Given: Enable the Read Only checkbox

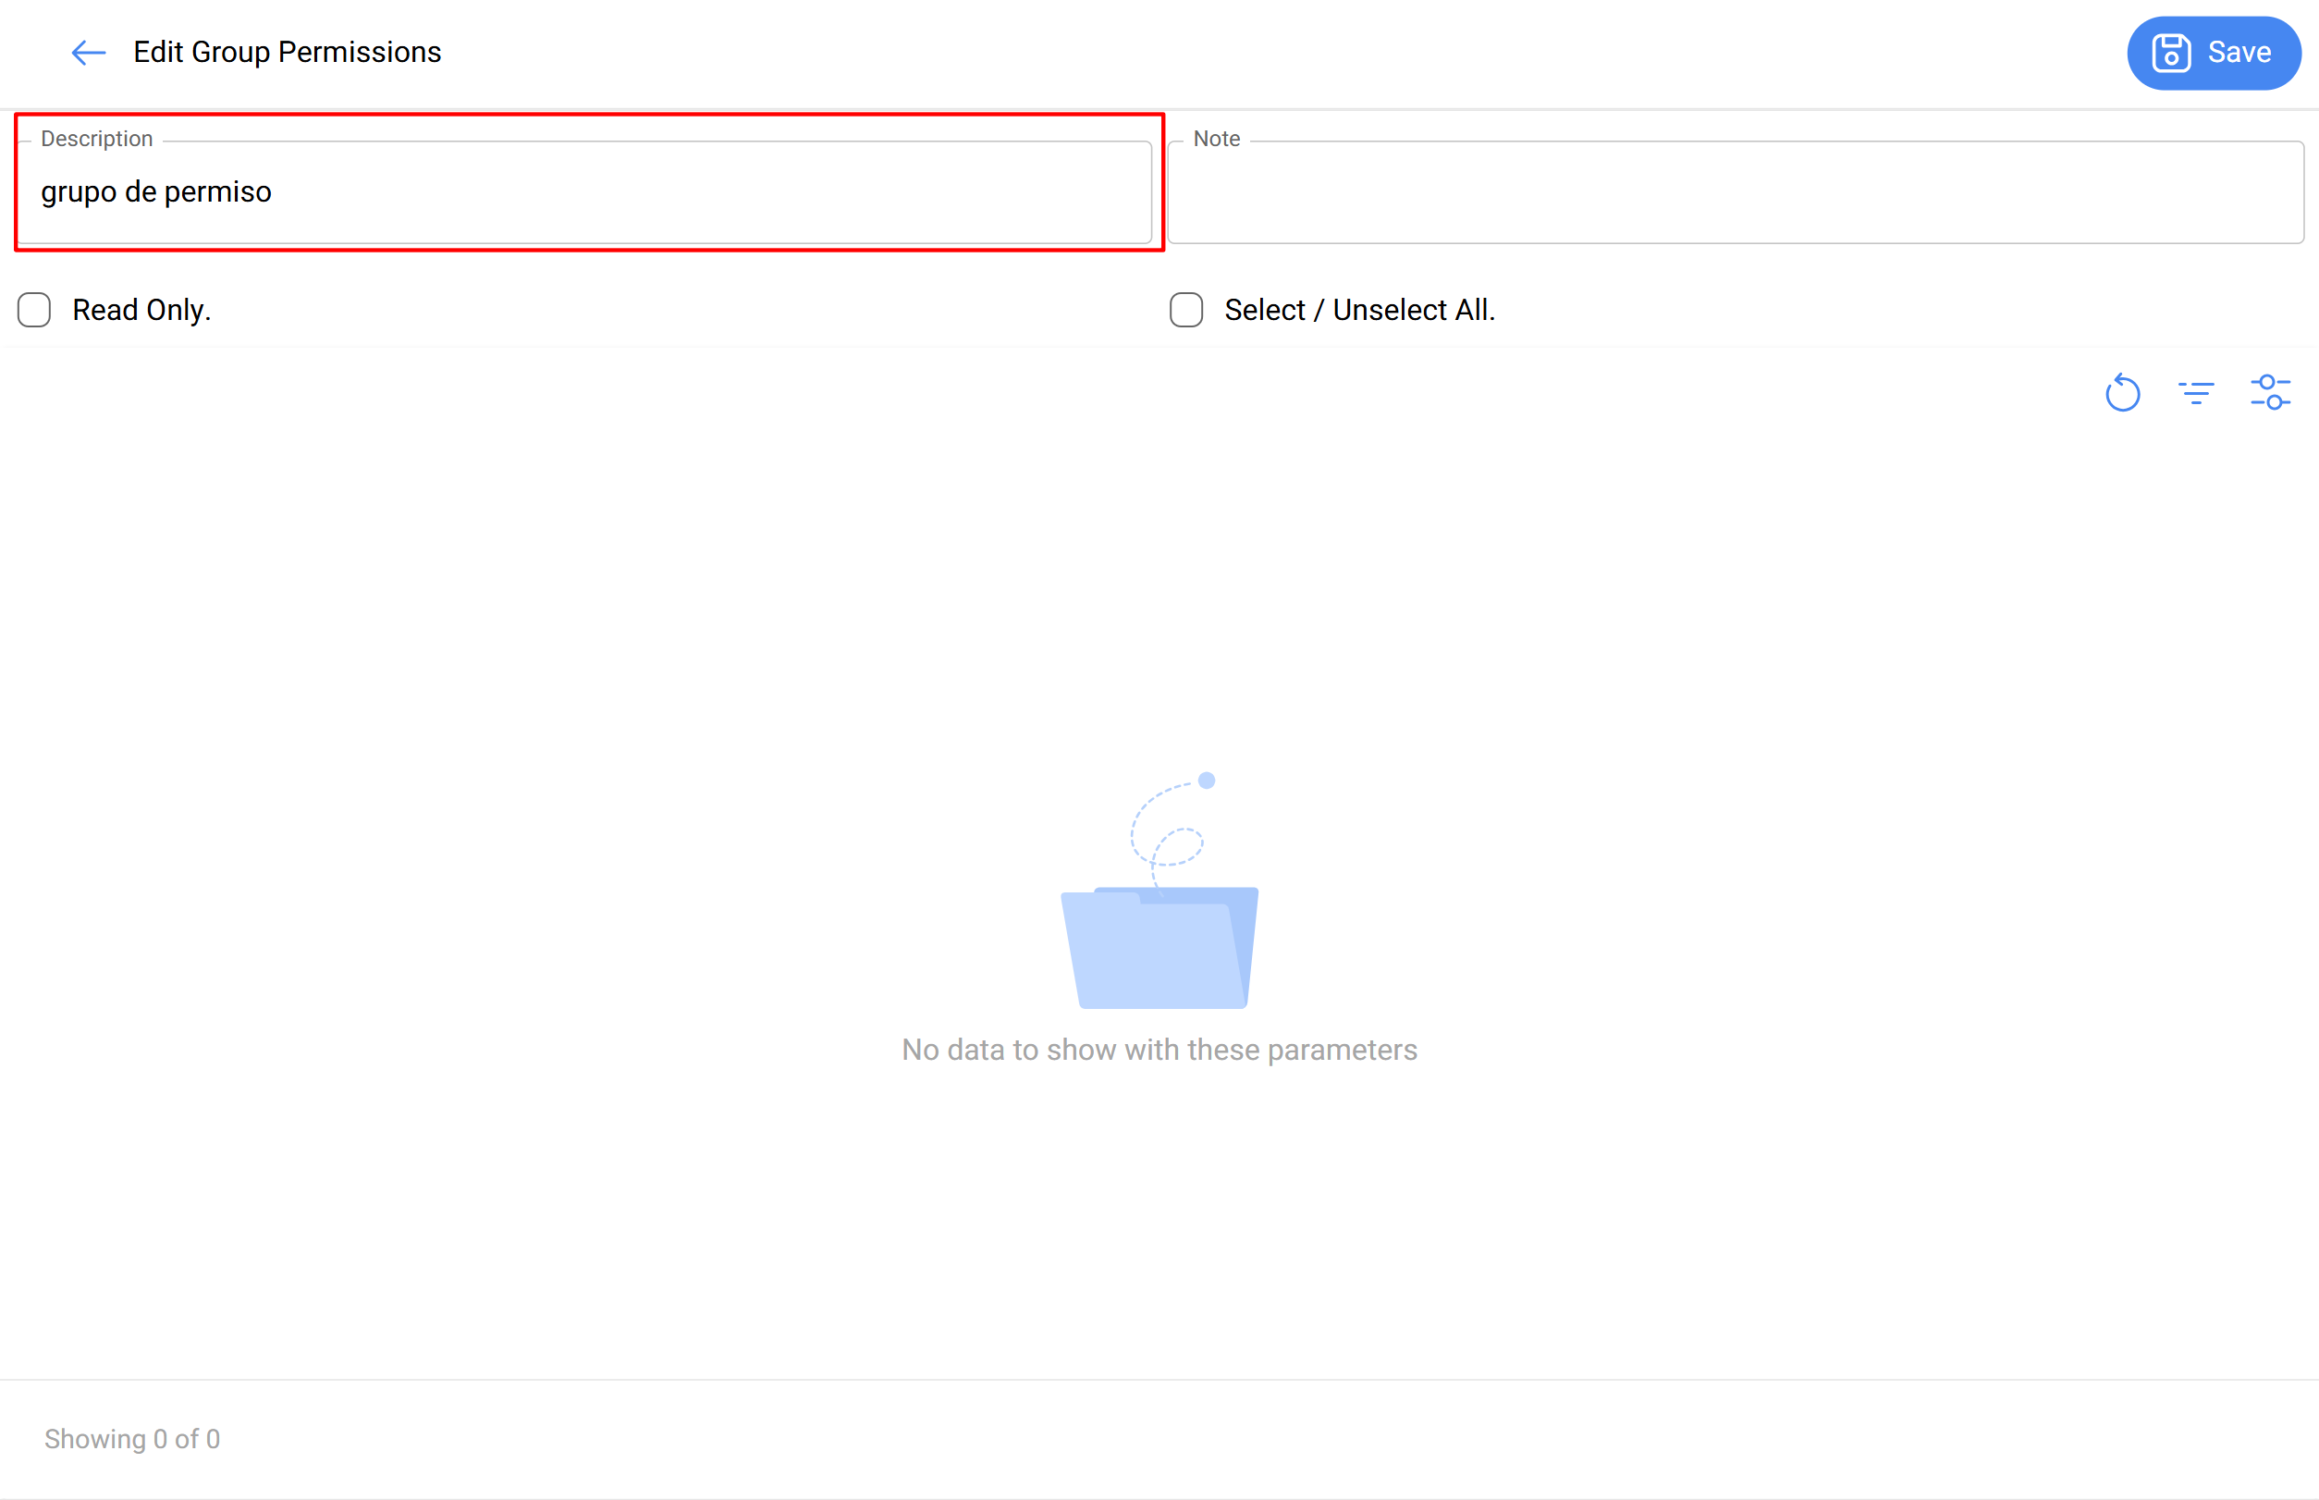Looking at the screenshot, I should click(34, 310).
